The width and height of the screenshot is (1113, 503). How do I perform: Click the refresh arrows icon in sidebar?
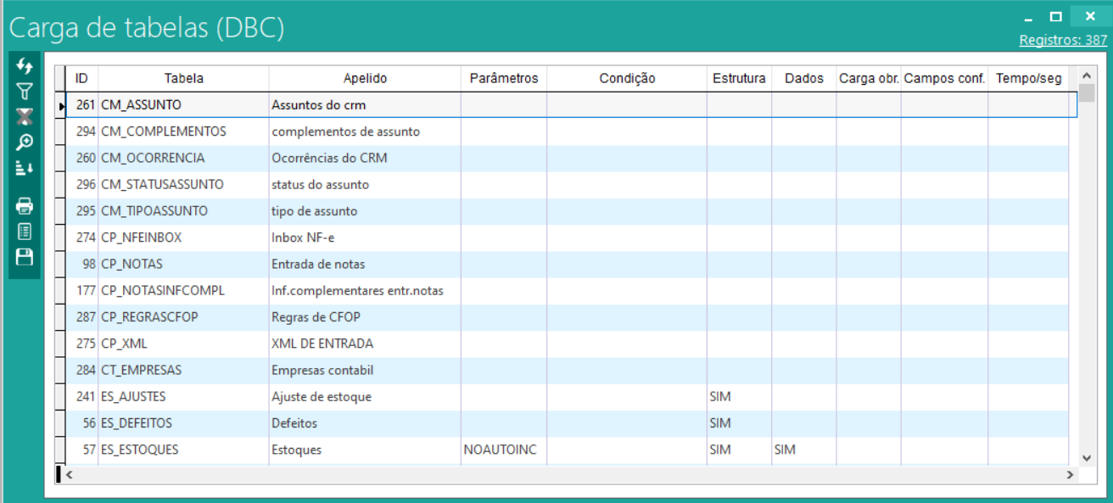(x=25, y=66)
